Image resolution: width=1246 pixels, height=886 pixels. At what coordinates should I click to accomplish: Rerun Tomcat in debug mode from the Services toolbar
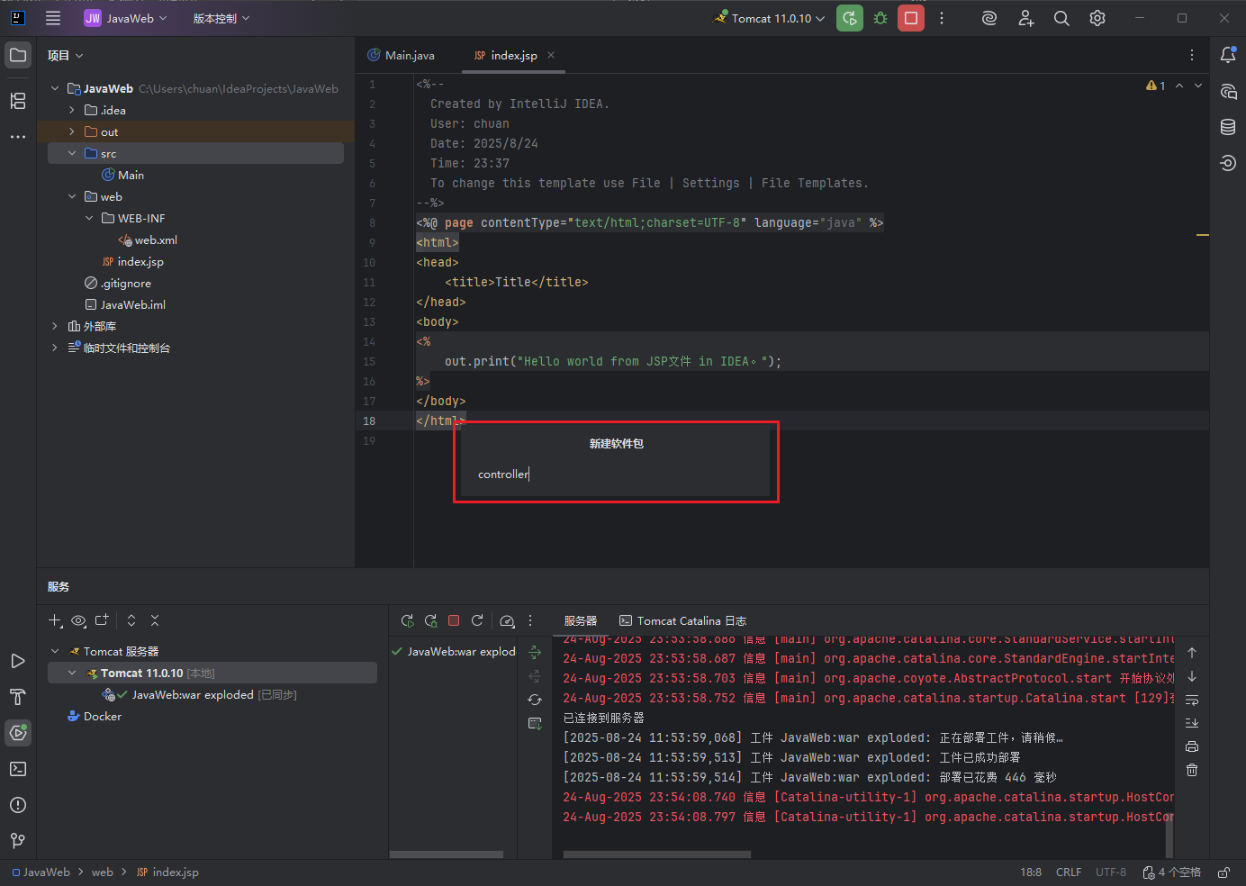[430, 620]
